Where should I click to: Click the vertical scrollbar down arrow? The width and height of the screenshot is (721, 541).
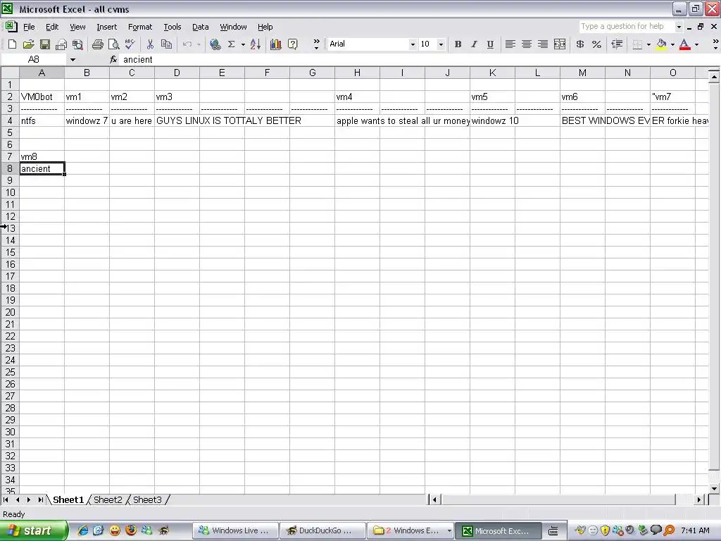714,489
